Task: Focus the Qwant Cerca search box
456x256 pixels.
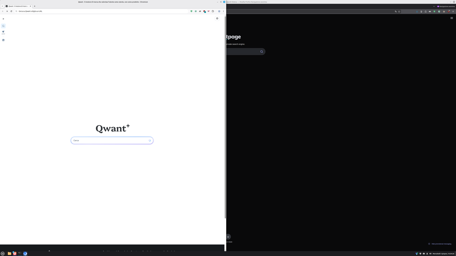Action: (112, 140)
